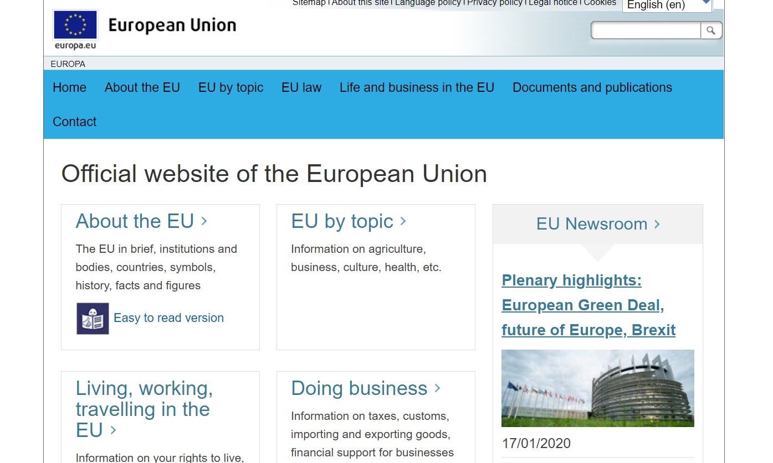Open the About the EU card heading
Viewport: 773px width, 463px height.
click(x=141, y=221)
